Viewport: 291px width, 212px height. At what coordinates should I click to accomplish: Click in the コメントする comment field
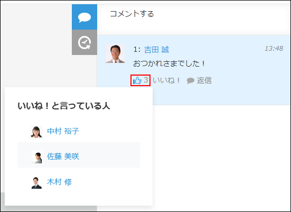coord(194,20)
